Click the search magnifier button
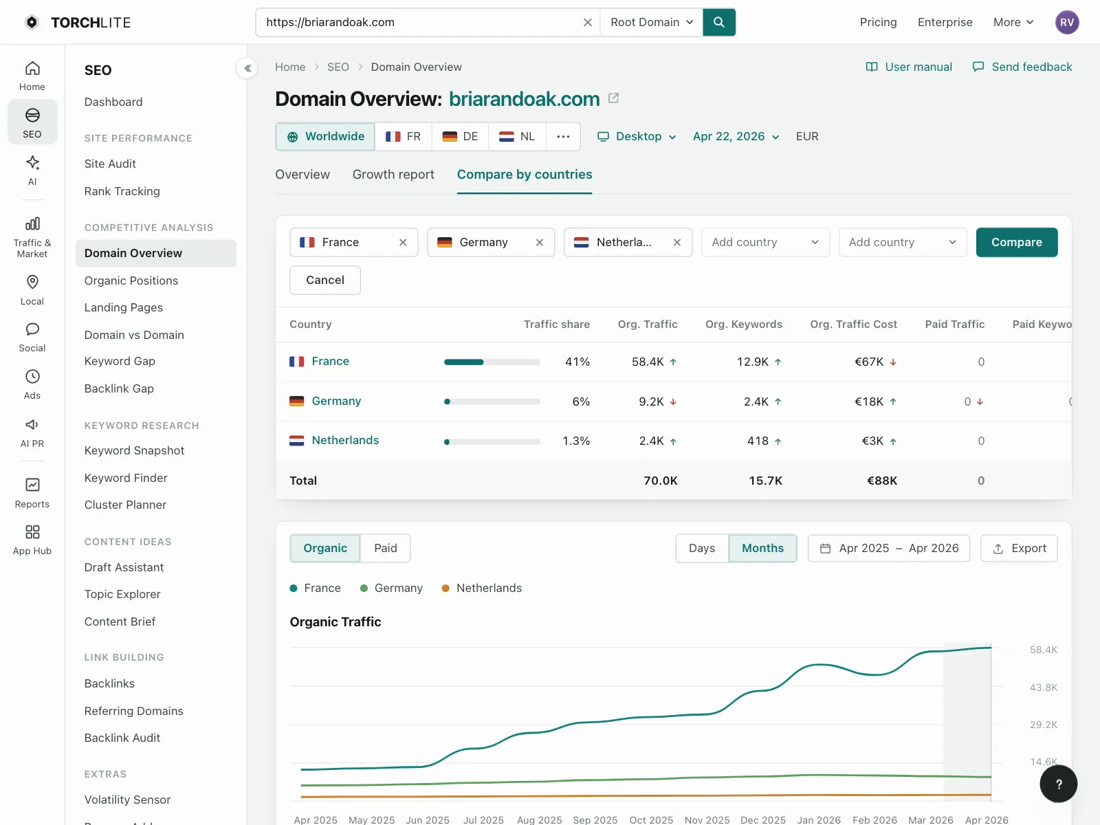 [x=719, y=22]
